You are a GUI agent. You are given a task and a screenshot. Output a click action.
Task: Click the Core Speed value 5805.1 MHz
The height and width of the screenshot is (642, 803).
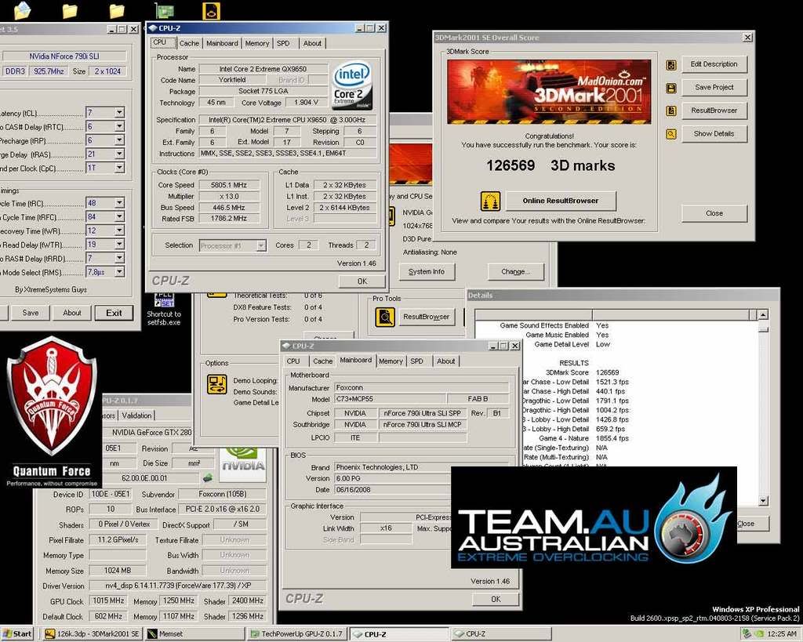pyautogui.click(x=229, y=185)
